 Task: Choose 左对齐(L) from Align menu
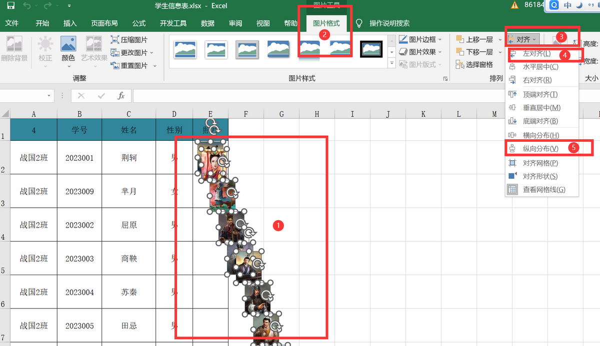pyautogui.click(x=542, y=53)
